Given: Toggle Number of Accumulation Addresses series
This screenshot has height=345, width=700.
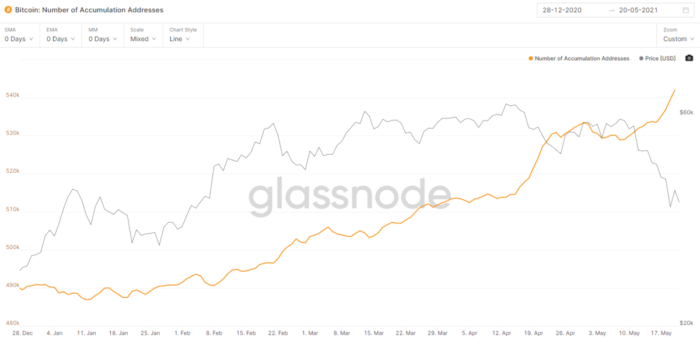Looking at the screenshot, I should coord(582,59).
